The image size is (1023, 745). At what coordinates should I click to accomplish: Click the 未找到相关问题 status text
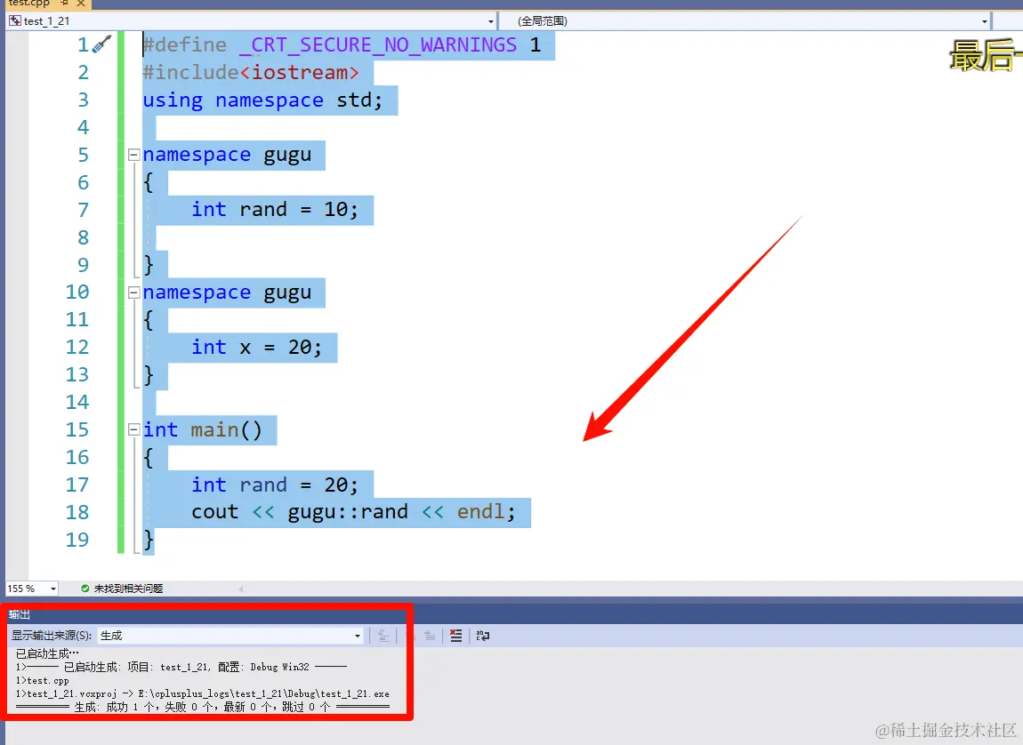(x=128, y=588)
